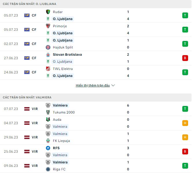The height and width of the screenshot is (173, 193).
Task: Click the green T badge for Rudar match
Action: pyautogui.click(x=185, y=15)
